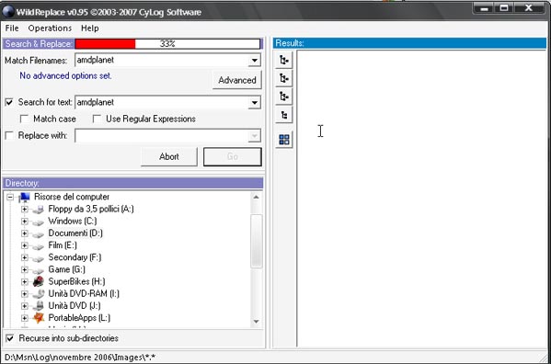This screenshot has height=364, width=551.
Task: Select the SuperBikes (H:) helmet drive icon
Action: pos(39,281)
